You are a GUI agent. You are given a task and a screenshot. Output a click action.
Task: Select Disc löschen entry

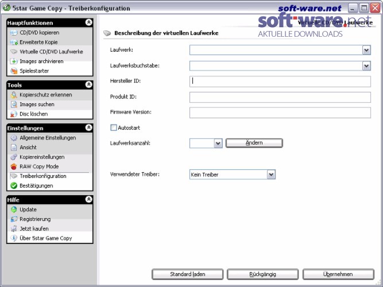pyautogui.click(x=34, y=114)
